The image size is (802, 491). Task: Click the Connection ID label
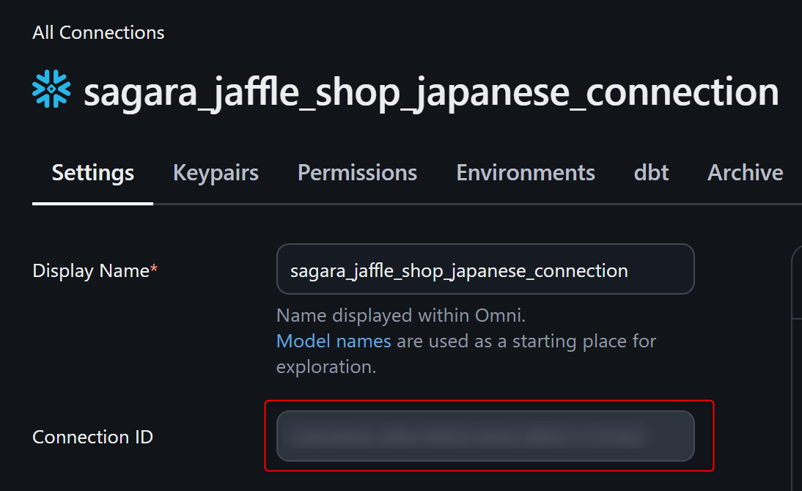point(92,437)
